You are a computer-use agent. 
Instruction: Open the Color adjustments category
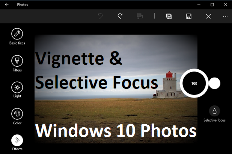click(x=17, y=114)
